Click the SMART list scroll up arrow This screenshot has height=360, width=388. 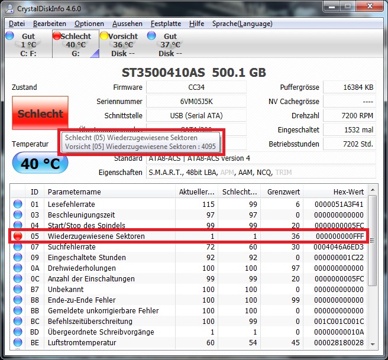pyautogui.click(x=373, y=190)
